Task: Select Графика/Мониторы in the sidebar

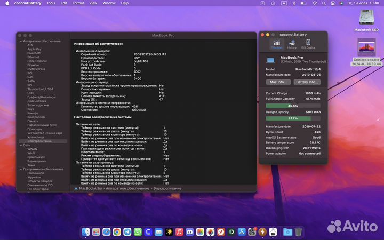Action: pyautogui.click(x=42, y=97)
